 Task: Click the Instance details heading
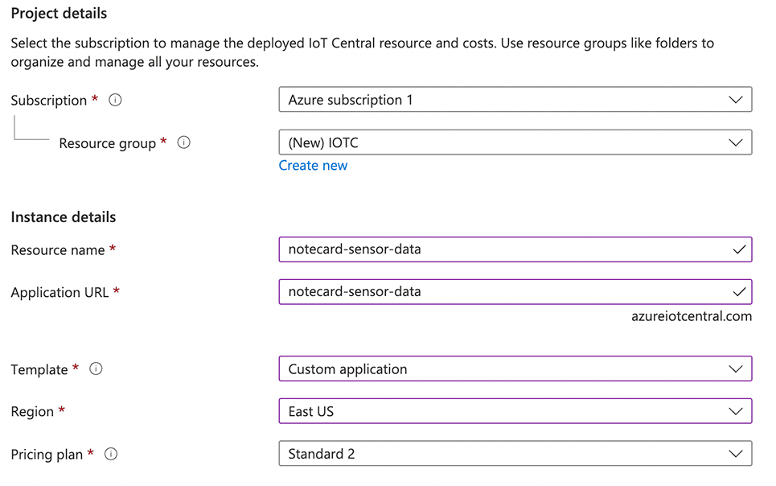point(64,217)
